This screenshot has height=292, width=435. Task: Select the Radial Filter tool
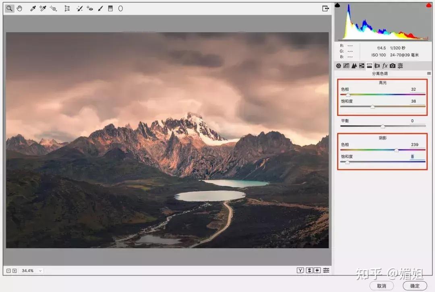120,8
